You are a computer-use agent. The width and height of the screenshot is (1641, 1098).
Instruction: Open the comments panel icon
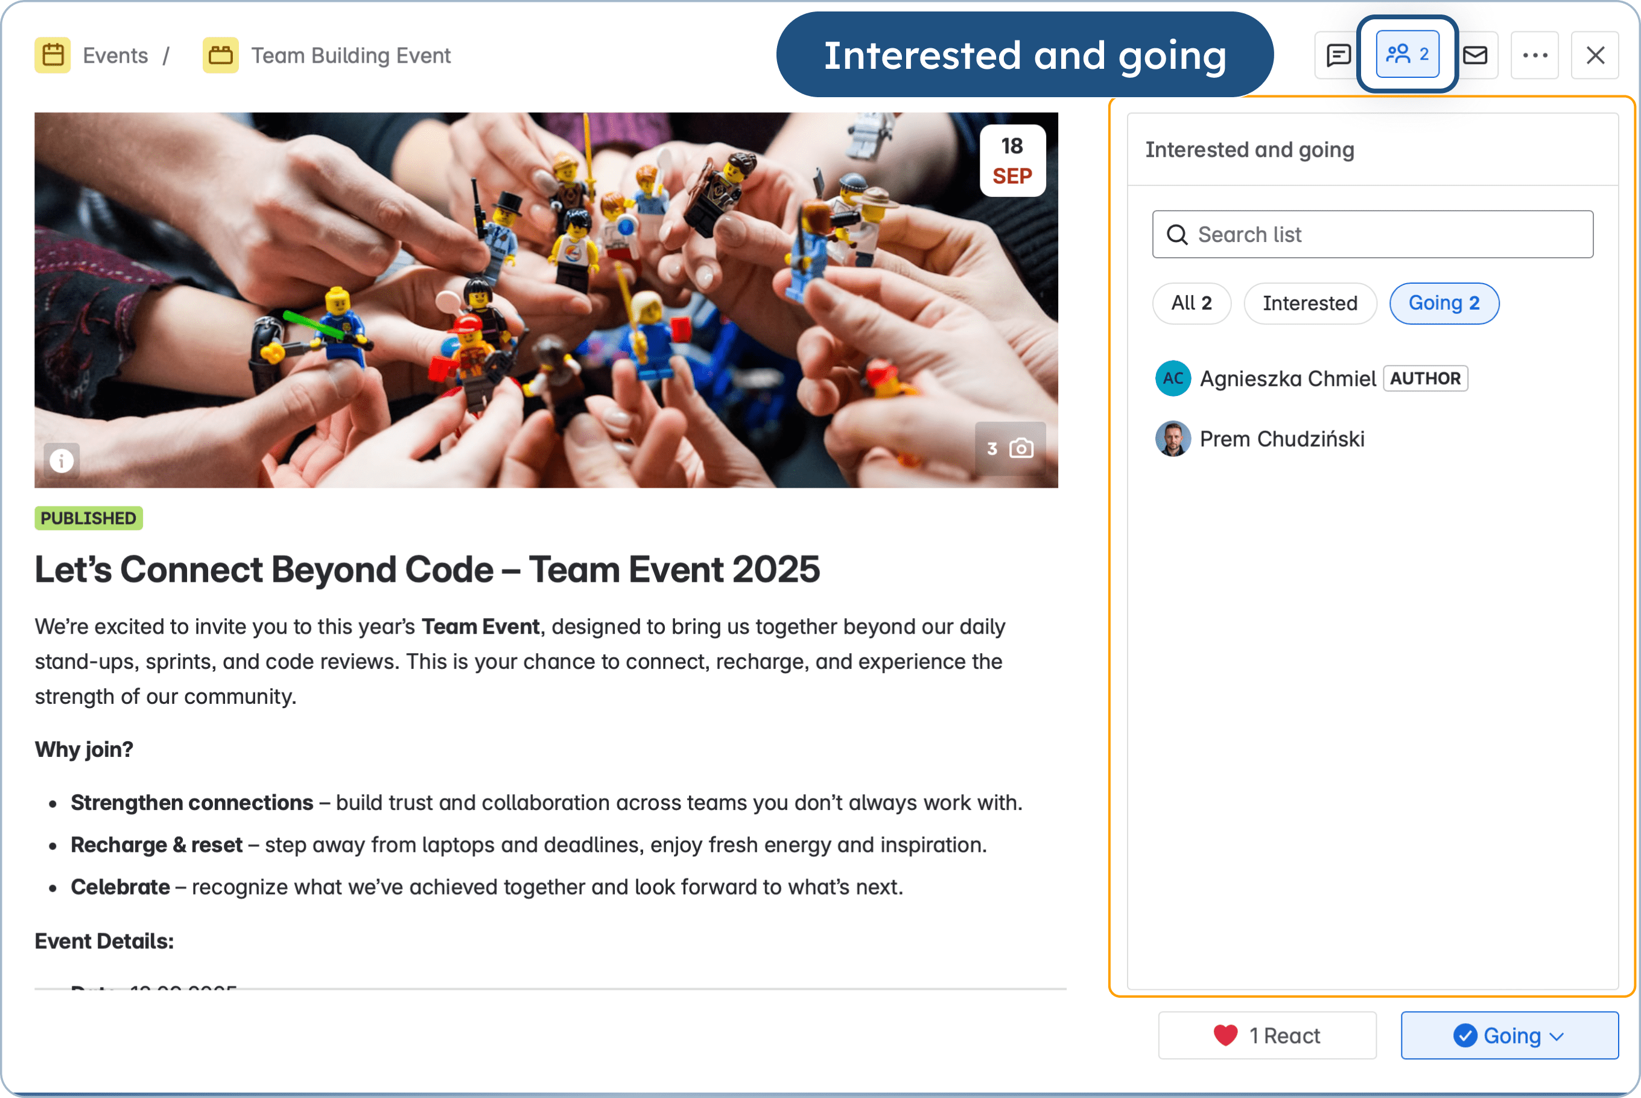[1338, 54]
